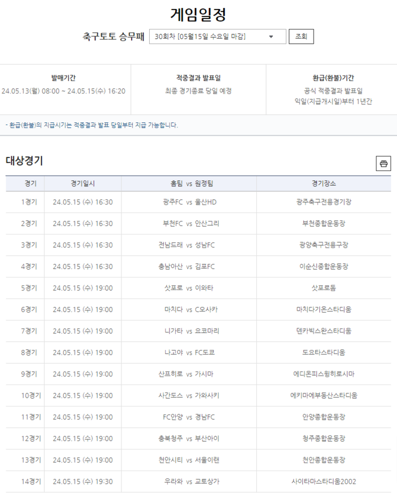Screen dimensions: 397x495
Task: Click the print icon above the match table
Action: pos(383,164)
